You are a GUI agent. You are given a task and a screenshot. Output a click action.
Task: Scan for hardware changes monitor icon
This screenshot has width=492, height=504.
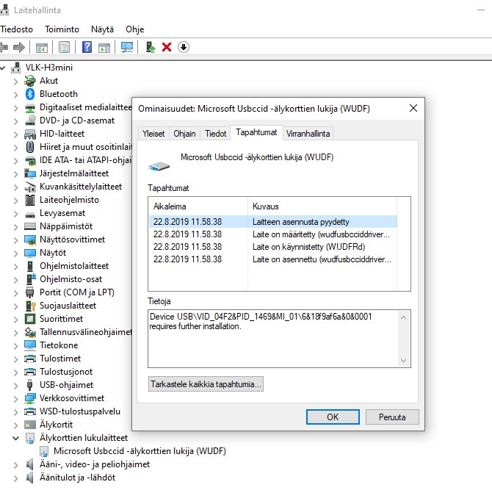tap(127, 48)
